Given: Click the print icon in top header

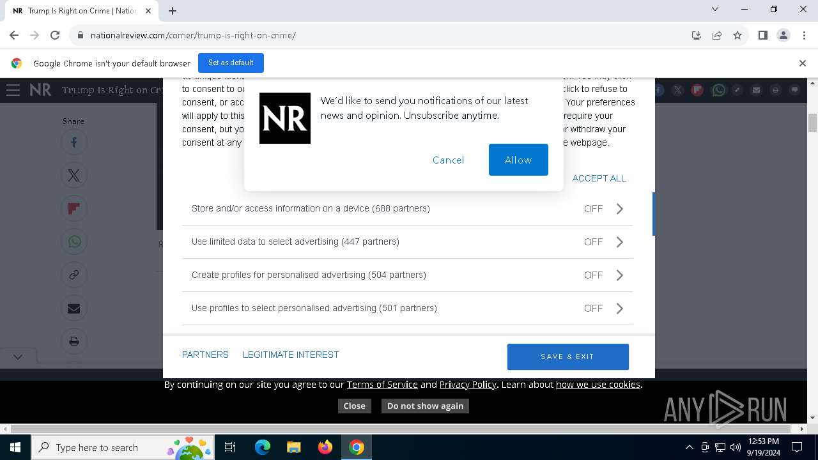Looking at the screenshot, I should [x=775, y=90].
